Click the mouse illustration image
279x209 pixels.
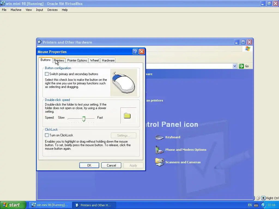(x=124, y=83)
